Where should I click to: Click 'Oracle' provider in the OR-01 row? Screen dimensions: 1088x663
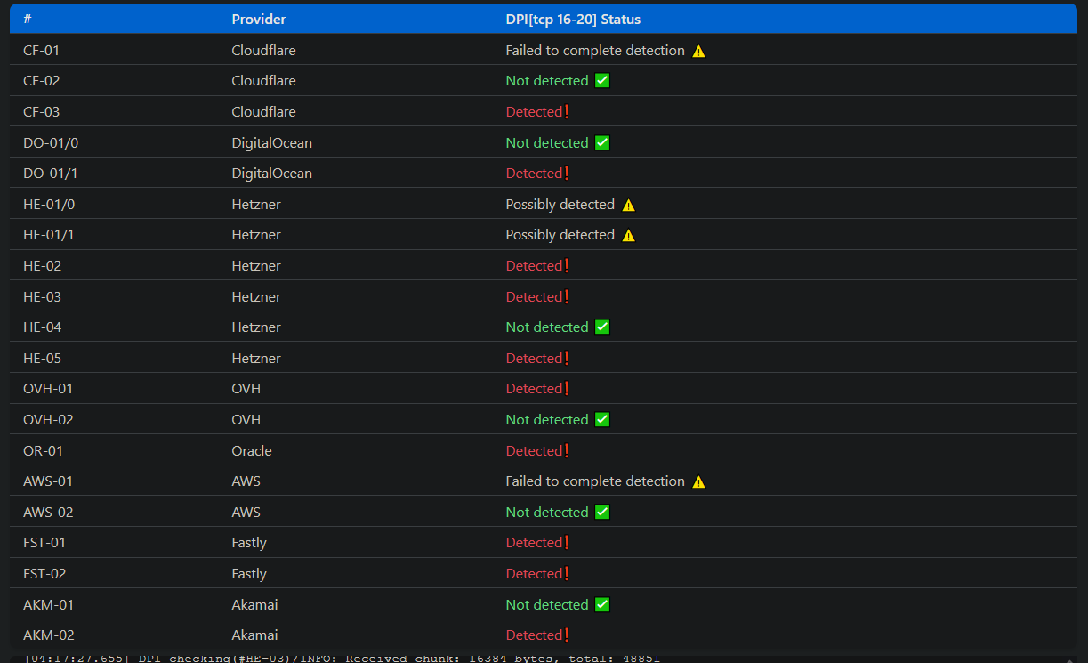pyautogui.click(x=252, y=450)
